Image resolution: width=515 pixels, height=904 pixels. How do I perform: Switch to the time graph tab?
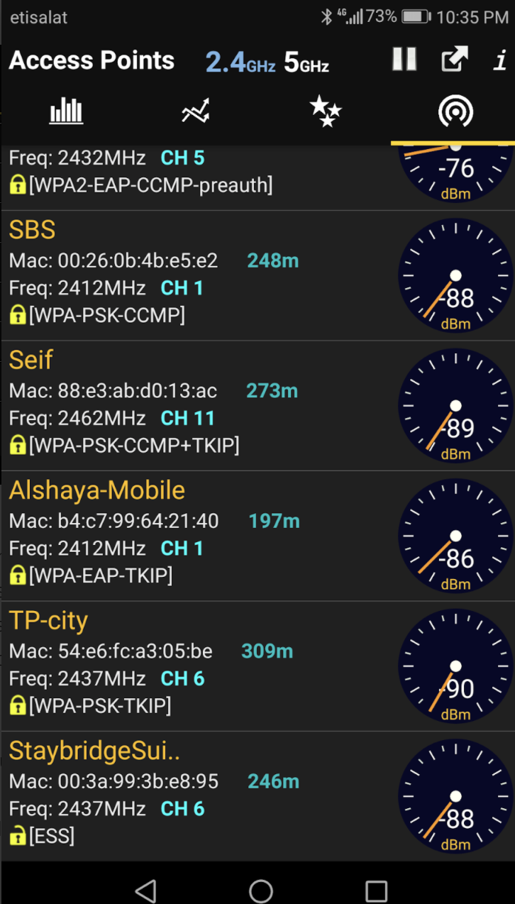pyautogui.click(x=195, y=111)
